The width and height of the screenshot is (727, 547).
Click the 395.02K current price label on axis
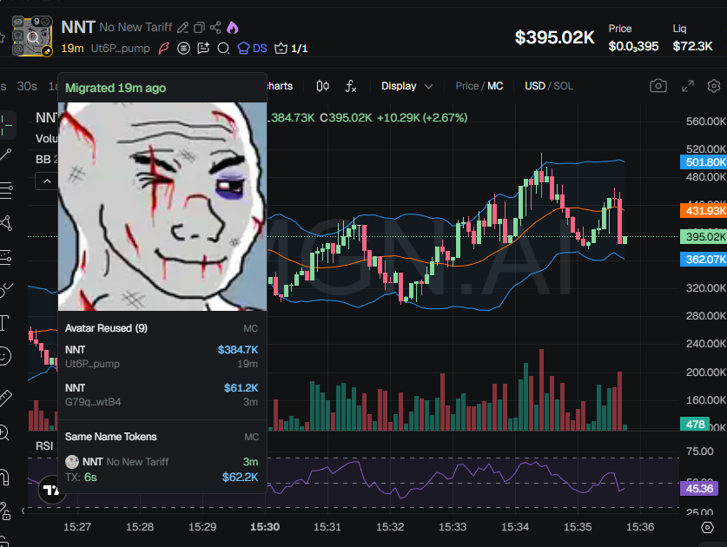(704, 237)
